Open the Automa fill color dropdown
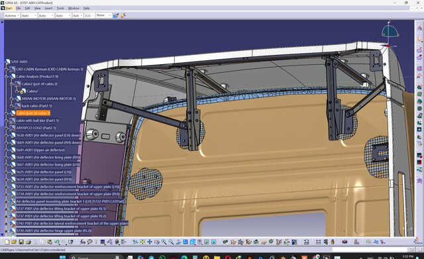424x259 pixels. pyautogui.click(x=12, y=16)
